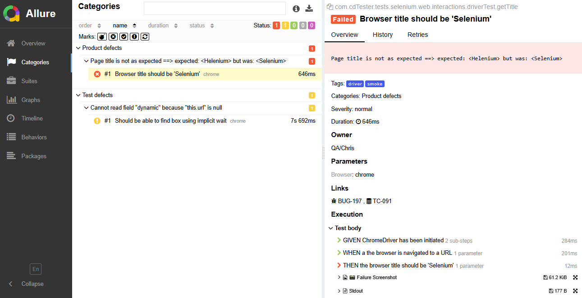Open the Timeline clock icon in sidebar
Viewport: 582px width, 298px height.
[x=11, y=118]
